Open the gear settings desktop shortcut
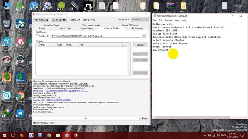Viewport: 248px width, 139px height. pos(47,6)
